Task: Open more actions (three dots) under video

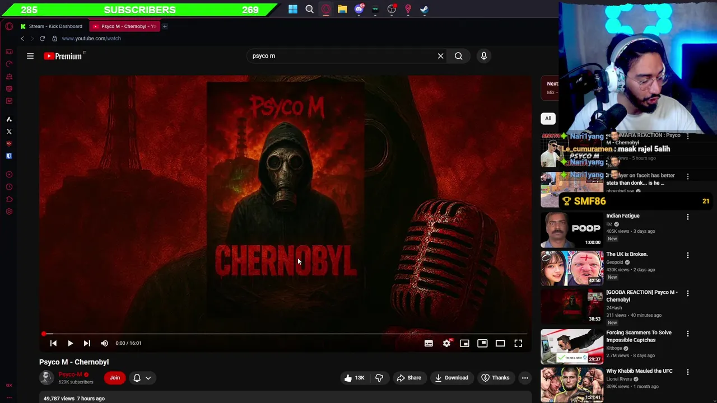Action: click(525, 378)
